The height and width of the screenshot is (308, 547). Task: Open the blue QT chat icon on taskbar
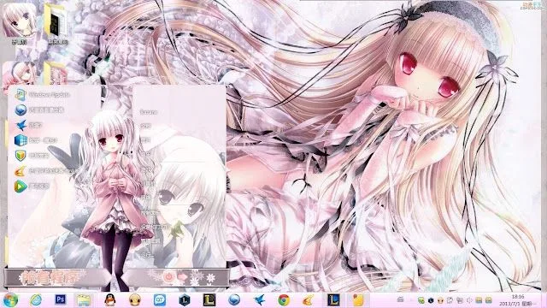click(160, 300)
